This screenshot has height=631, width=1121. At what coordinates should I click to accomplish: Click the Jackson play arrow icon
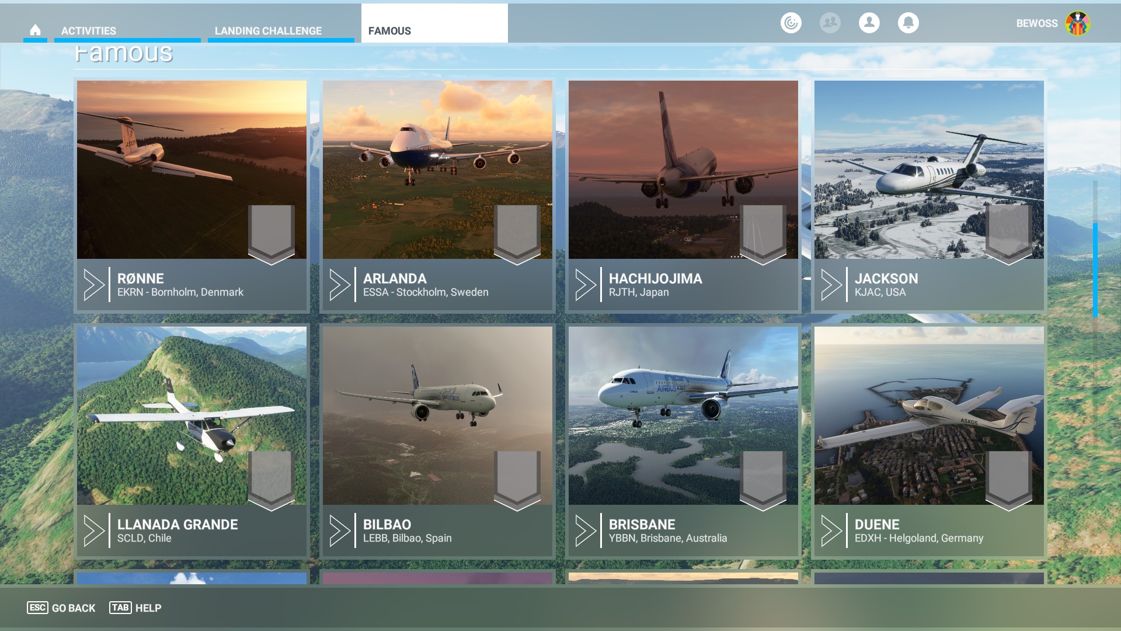pyautogui.click(x=831, y=285)
